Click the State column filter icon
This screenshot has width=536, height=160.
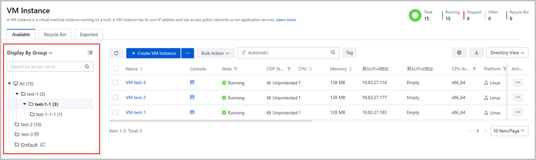235,69
